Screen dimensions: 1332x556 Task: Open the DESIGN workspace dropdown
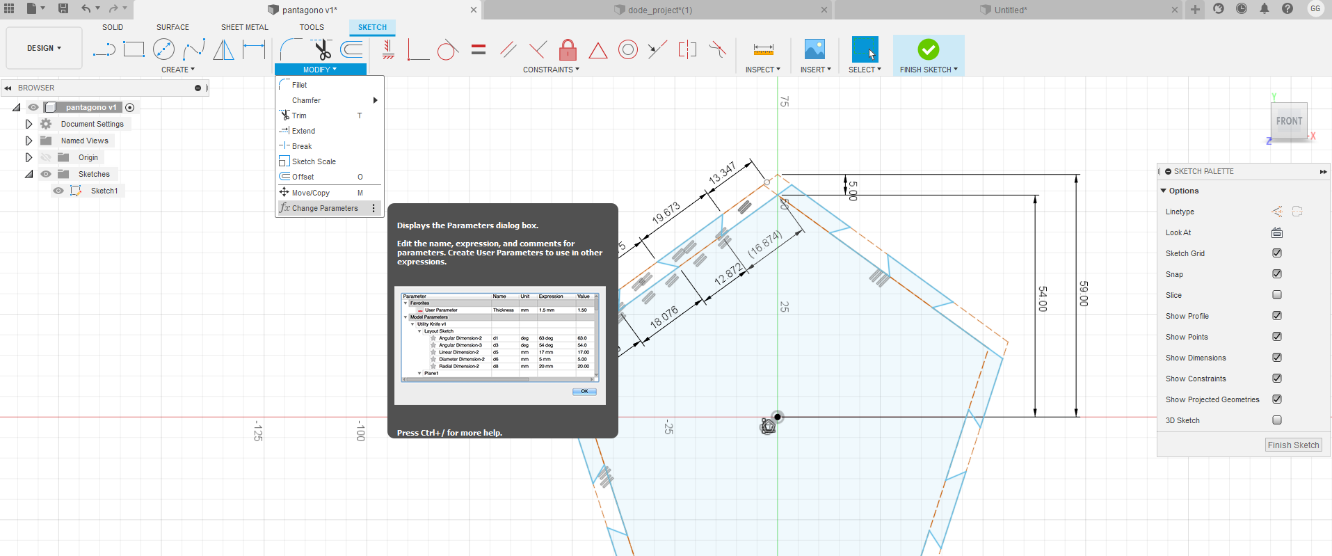click(x=44, y=48)
